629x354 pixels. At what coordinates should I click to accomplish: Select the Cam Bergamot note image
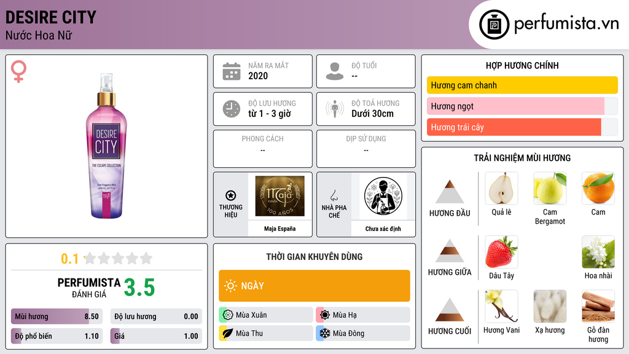[x=550, y=188]
